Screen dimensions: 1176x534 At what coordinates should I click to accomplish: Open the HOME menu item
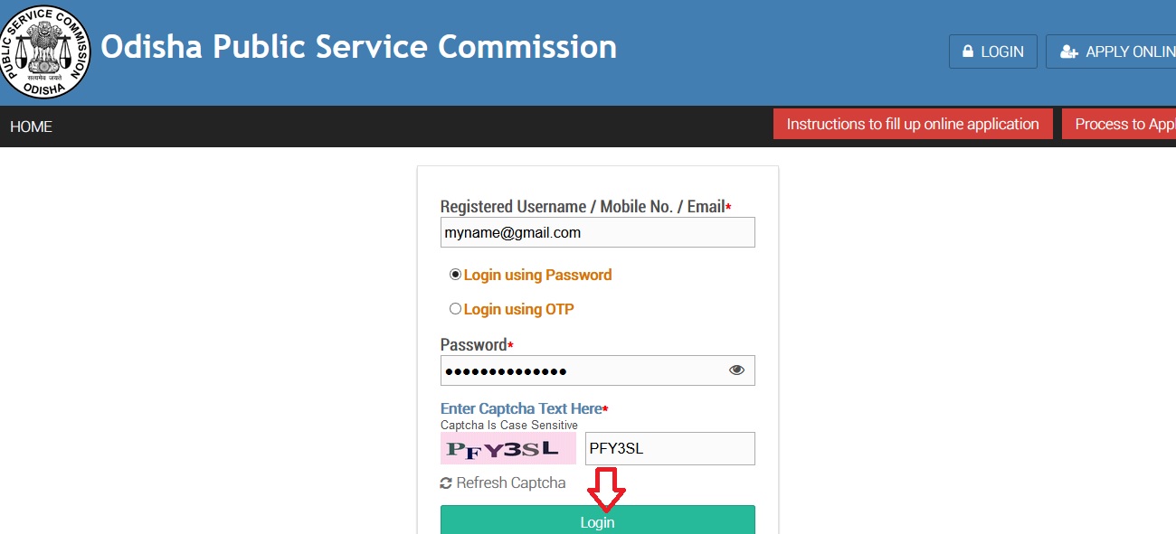click(x=32, y=126)
